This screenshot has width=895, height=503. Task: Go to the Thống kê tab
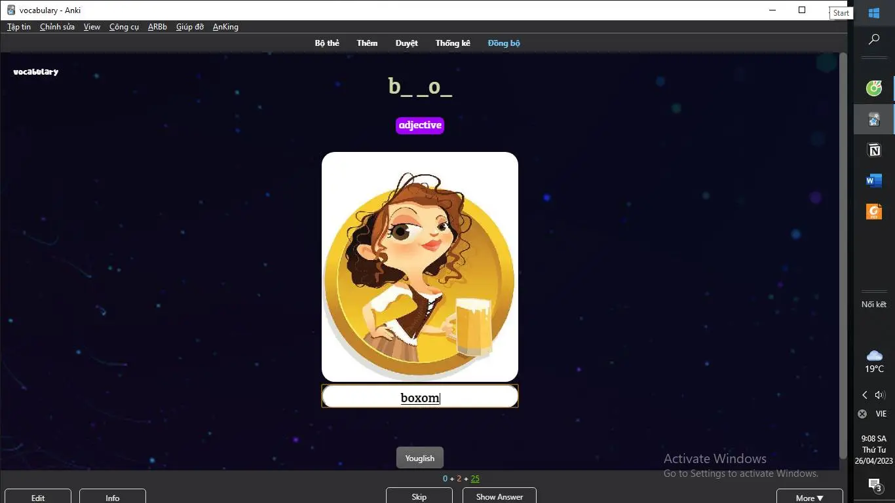(x=453, y=43)
